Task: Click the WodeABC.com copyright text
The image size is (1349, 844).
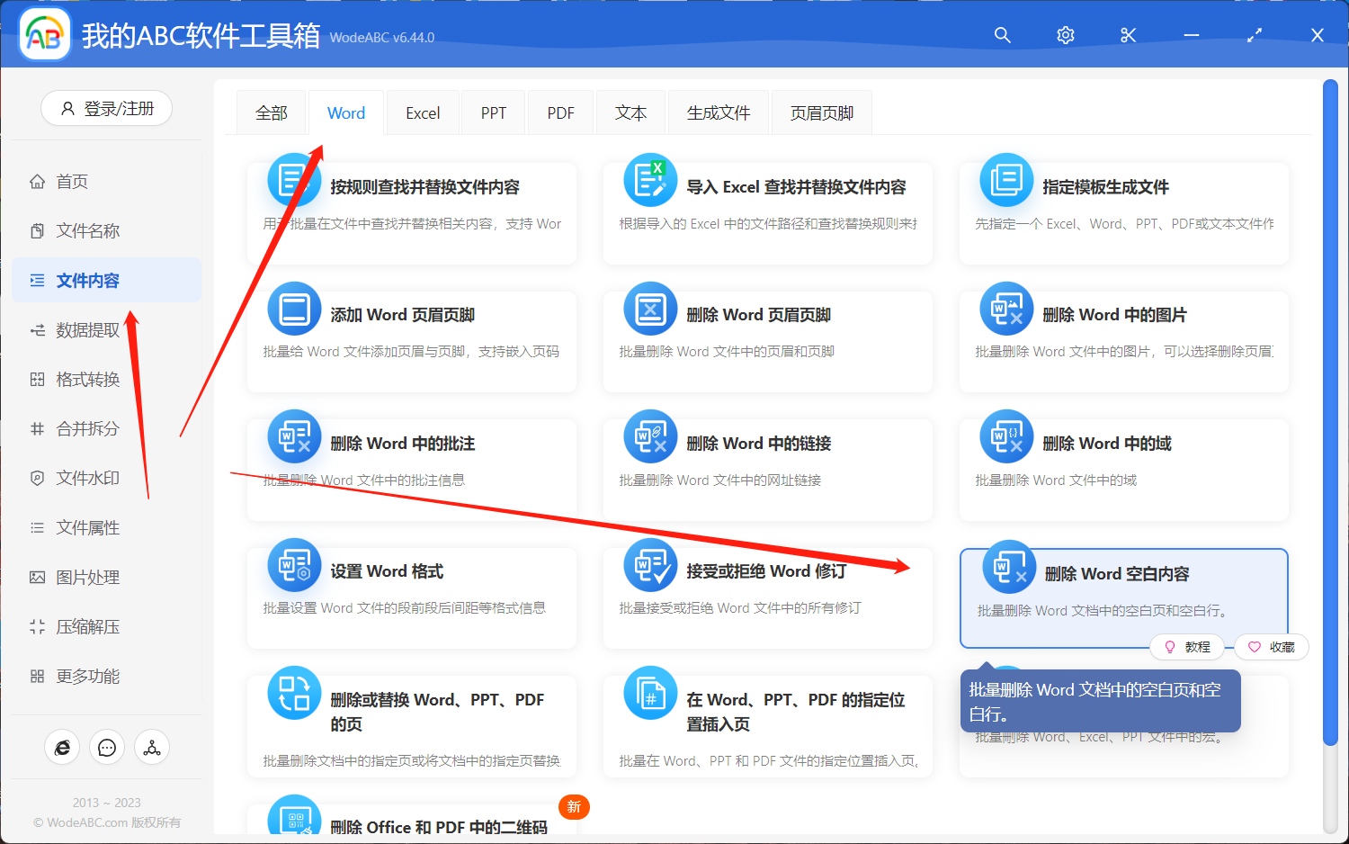Action: [107, 822]
